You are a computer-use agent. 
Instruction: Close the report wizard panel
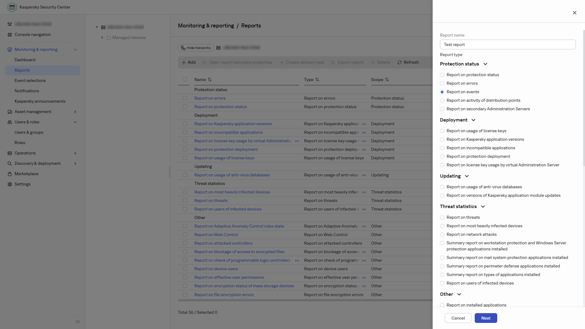[x=575, y=13]
